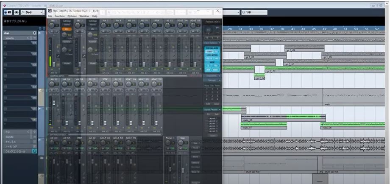Expand the Snapshots section

pos(212,75)
